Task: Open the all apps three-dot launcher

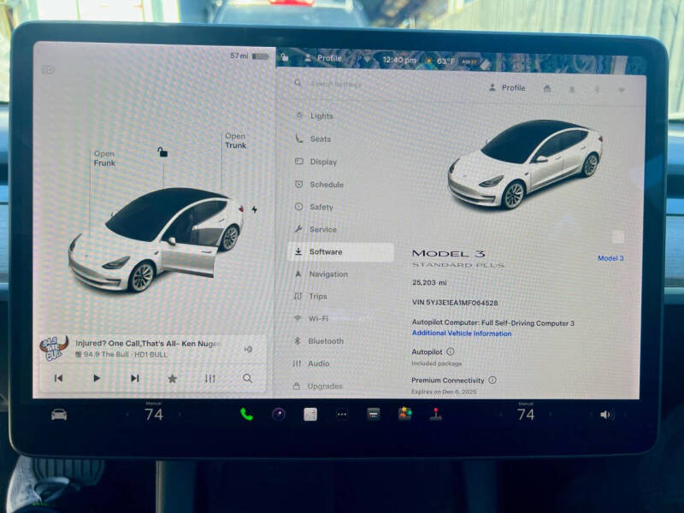Action: [342, 415]
